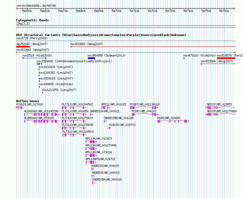Open RPL13A|NM_012423 gene label
This screenshot has height=198, width=243.
point(99,139)
